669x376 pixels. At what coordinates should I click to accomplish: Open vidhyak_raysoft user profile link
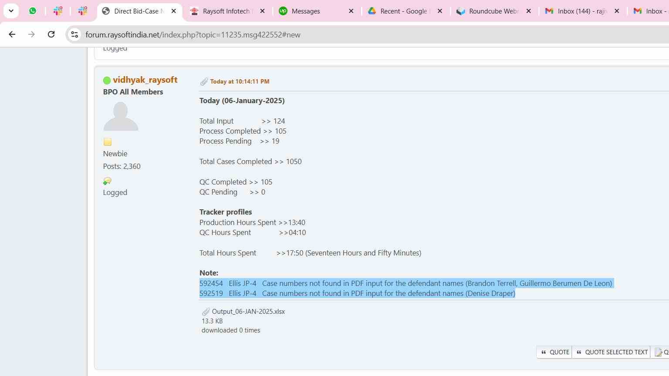click(145, 80)
